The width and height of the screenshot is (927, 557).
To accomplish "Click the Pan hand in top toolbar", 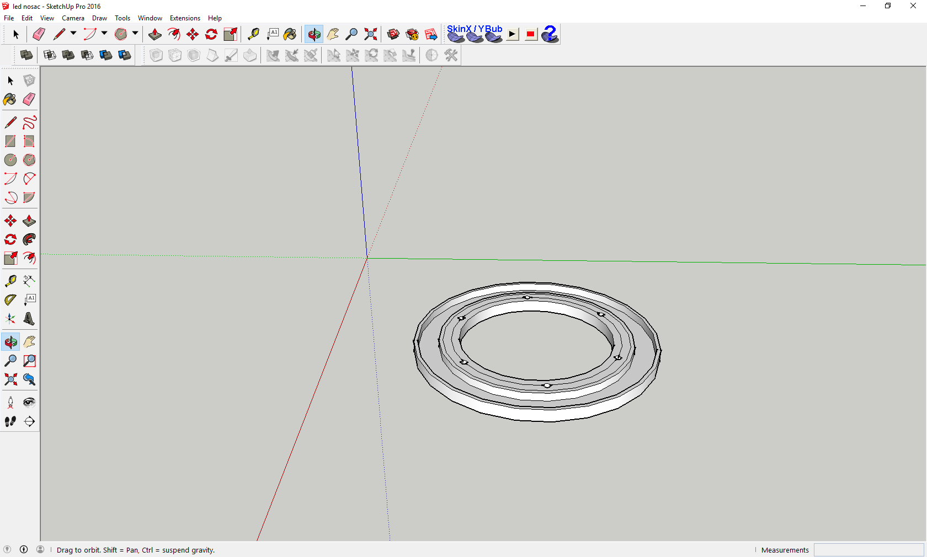I will pyautogui.click(x=333, y=34).
